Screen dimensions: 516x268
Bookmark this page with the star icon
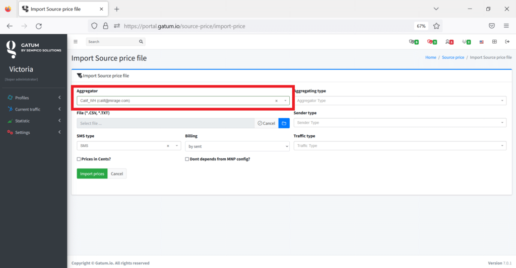pos(436,26)
